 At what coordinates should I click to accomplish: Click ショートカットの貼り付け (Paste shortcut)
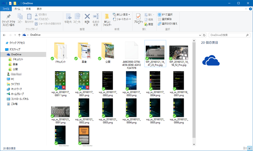coord(48,24)
